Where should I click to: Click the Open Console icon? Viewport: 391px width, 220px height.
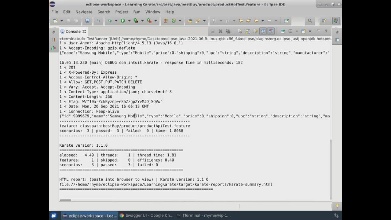click(x=303, y=31)
